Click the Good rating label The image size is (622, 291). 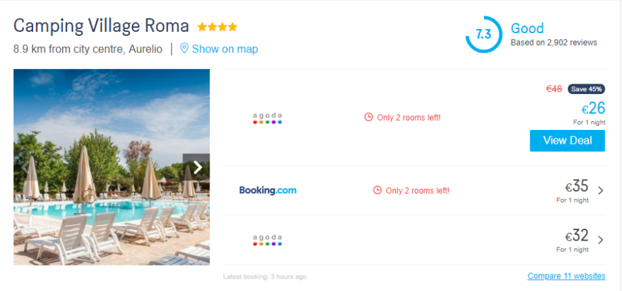[x=527, y=28]
